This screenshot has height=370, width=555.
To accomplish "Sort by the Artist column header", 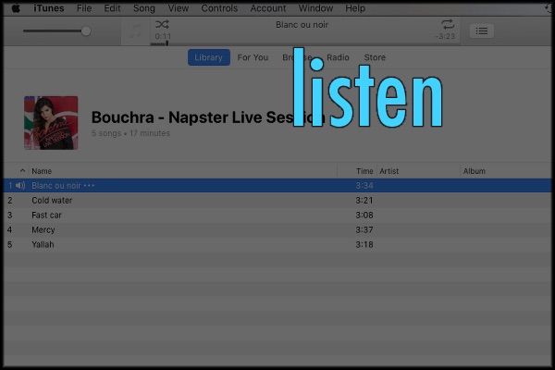I will pyautogui.click(x=389, y=171).
